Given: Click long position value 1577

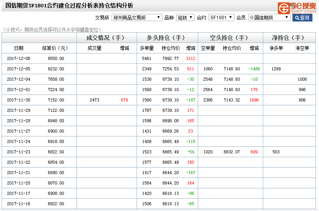Looking at the screenshot, I should (x=147, y=162).
